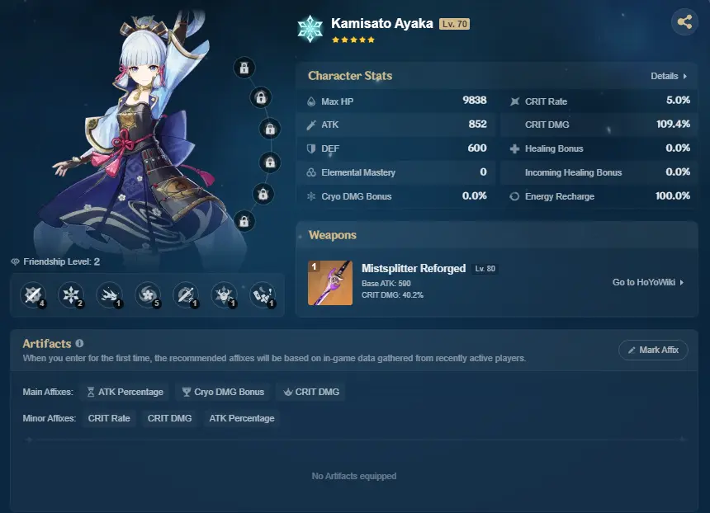The width and height of the screenshot is (710, 513).
Task: Expand Character Stats Details
Action: [x=669, y=76]
